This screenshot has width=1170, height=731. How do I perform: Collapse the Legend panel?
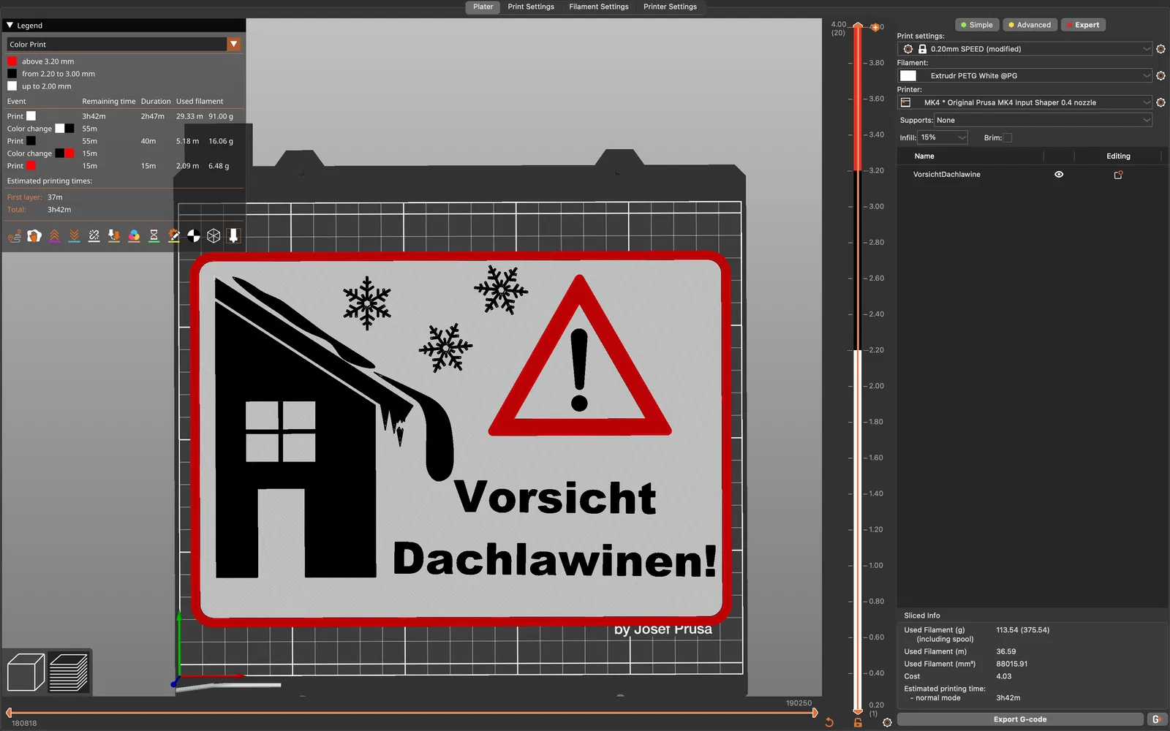point(10,26)
